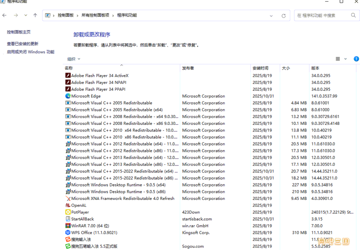
Task: Click the Visual C++ 2012 (x64) installer icon
Action: click(68, 144)
